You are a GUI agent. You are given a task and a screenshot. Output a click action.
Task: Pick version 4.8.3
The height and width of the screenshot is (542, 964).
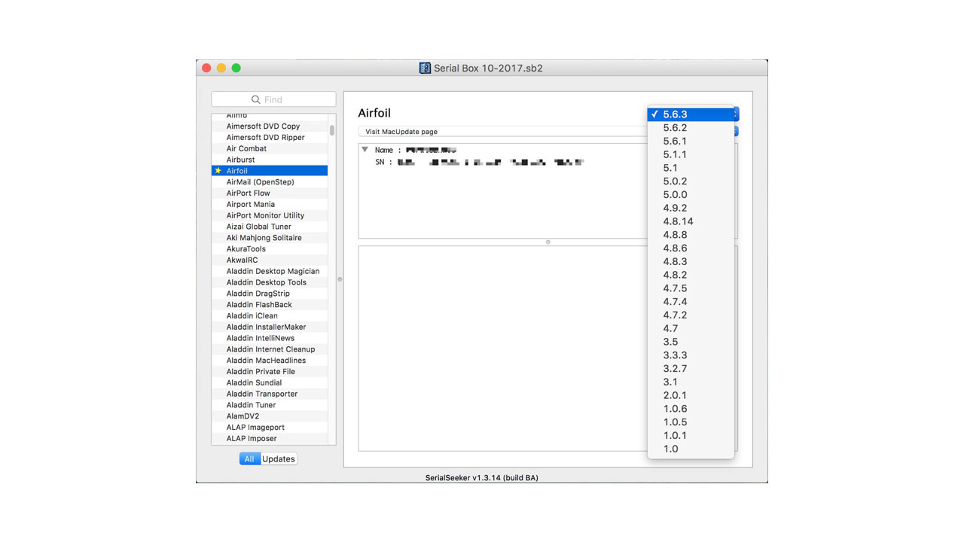click(x=691, y=261)
